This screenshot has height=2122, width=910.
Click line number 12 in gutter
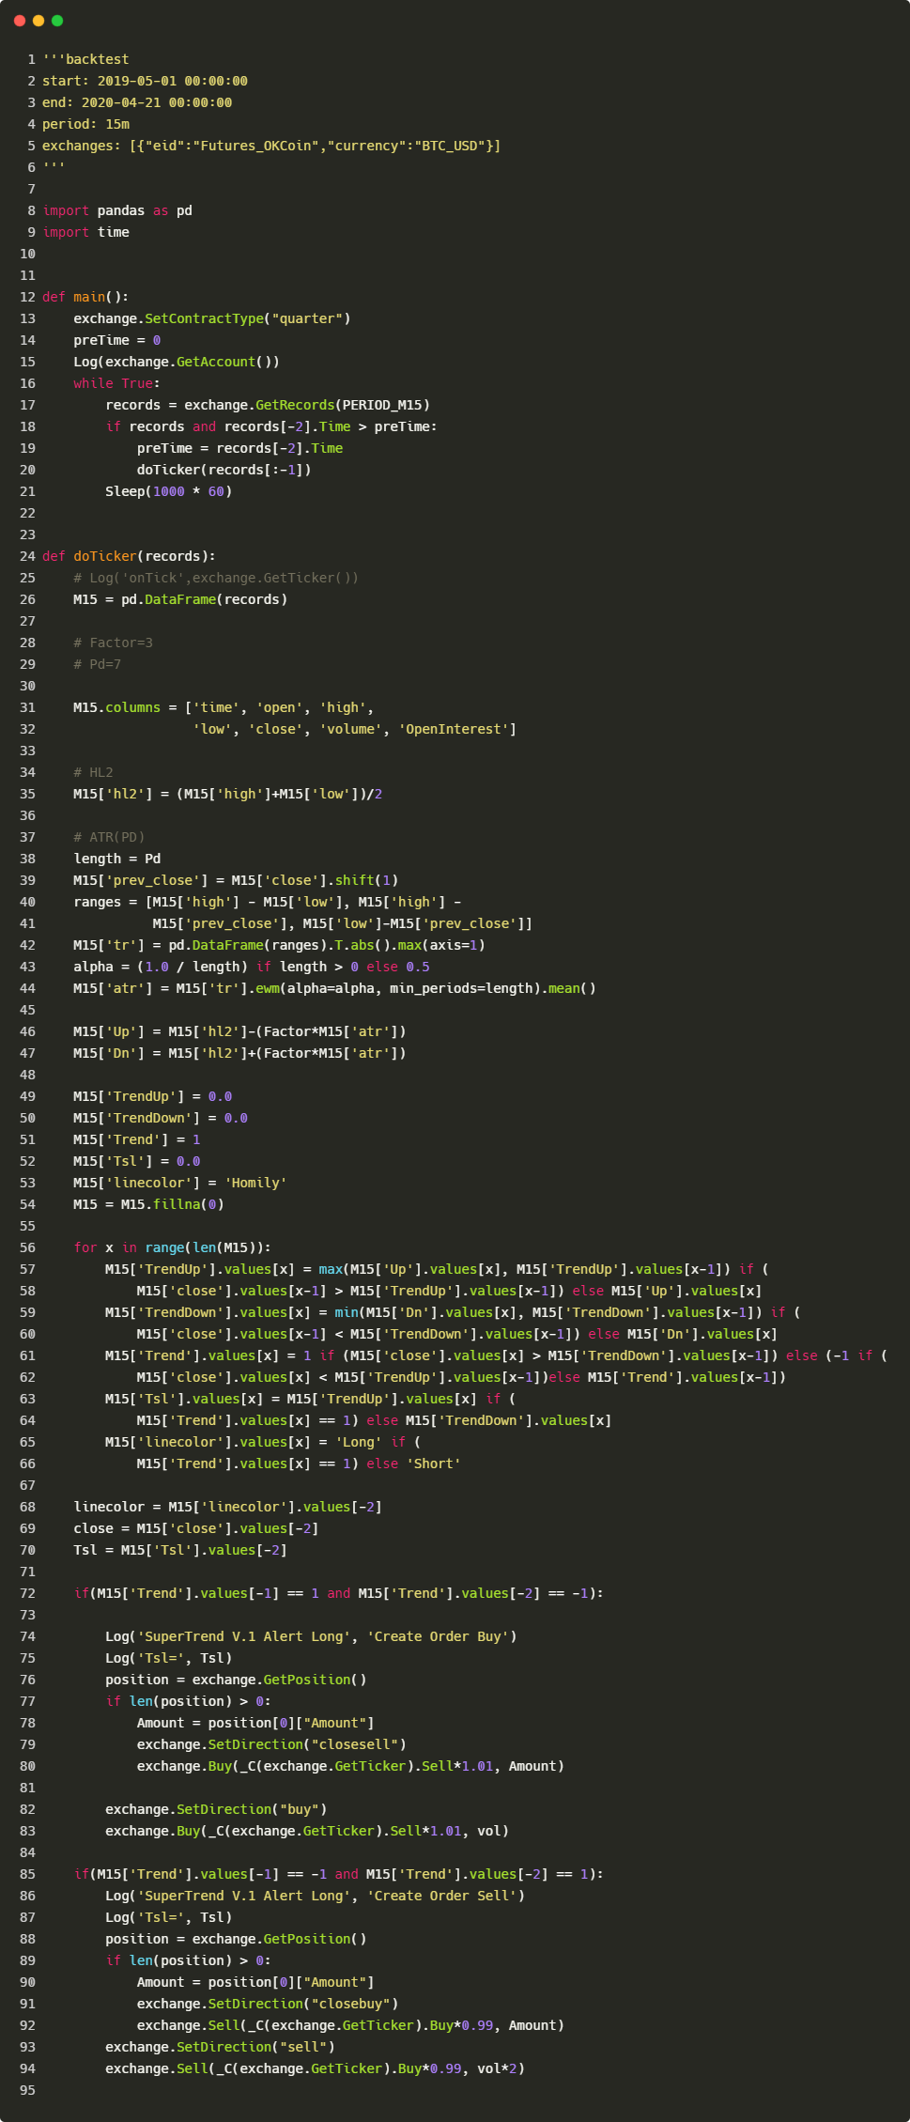(27, 297)
